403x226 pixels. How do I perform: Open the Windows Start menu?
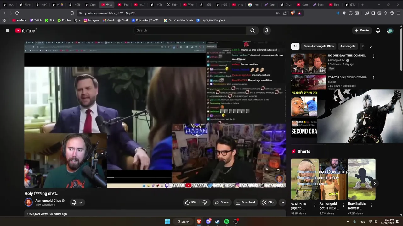[167, 222]
